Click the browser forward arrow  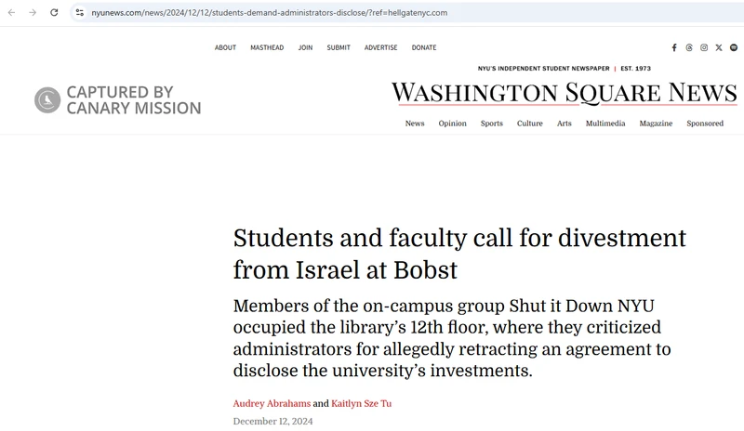click(x=33, y=13)
